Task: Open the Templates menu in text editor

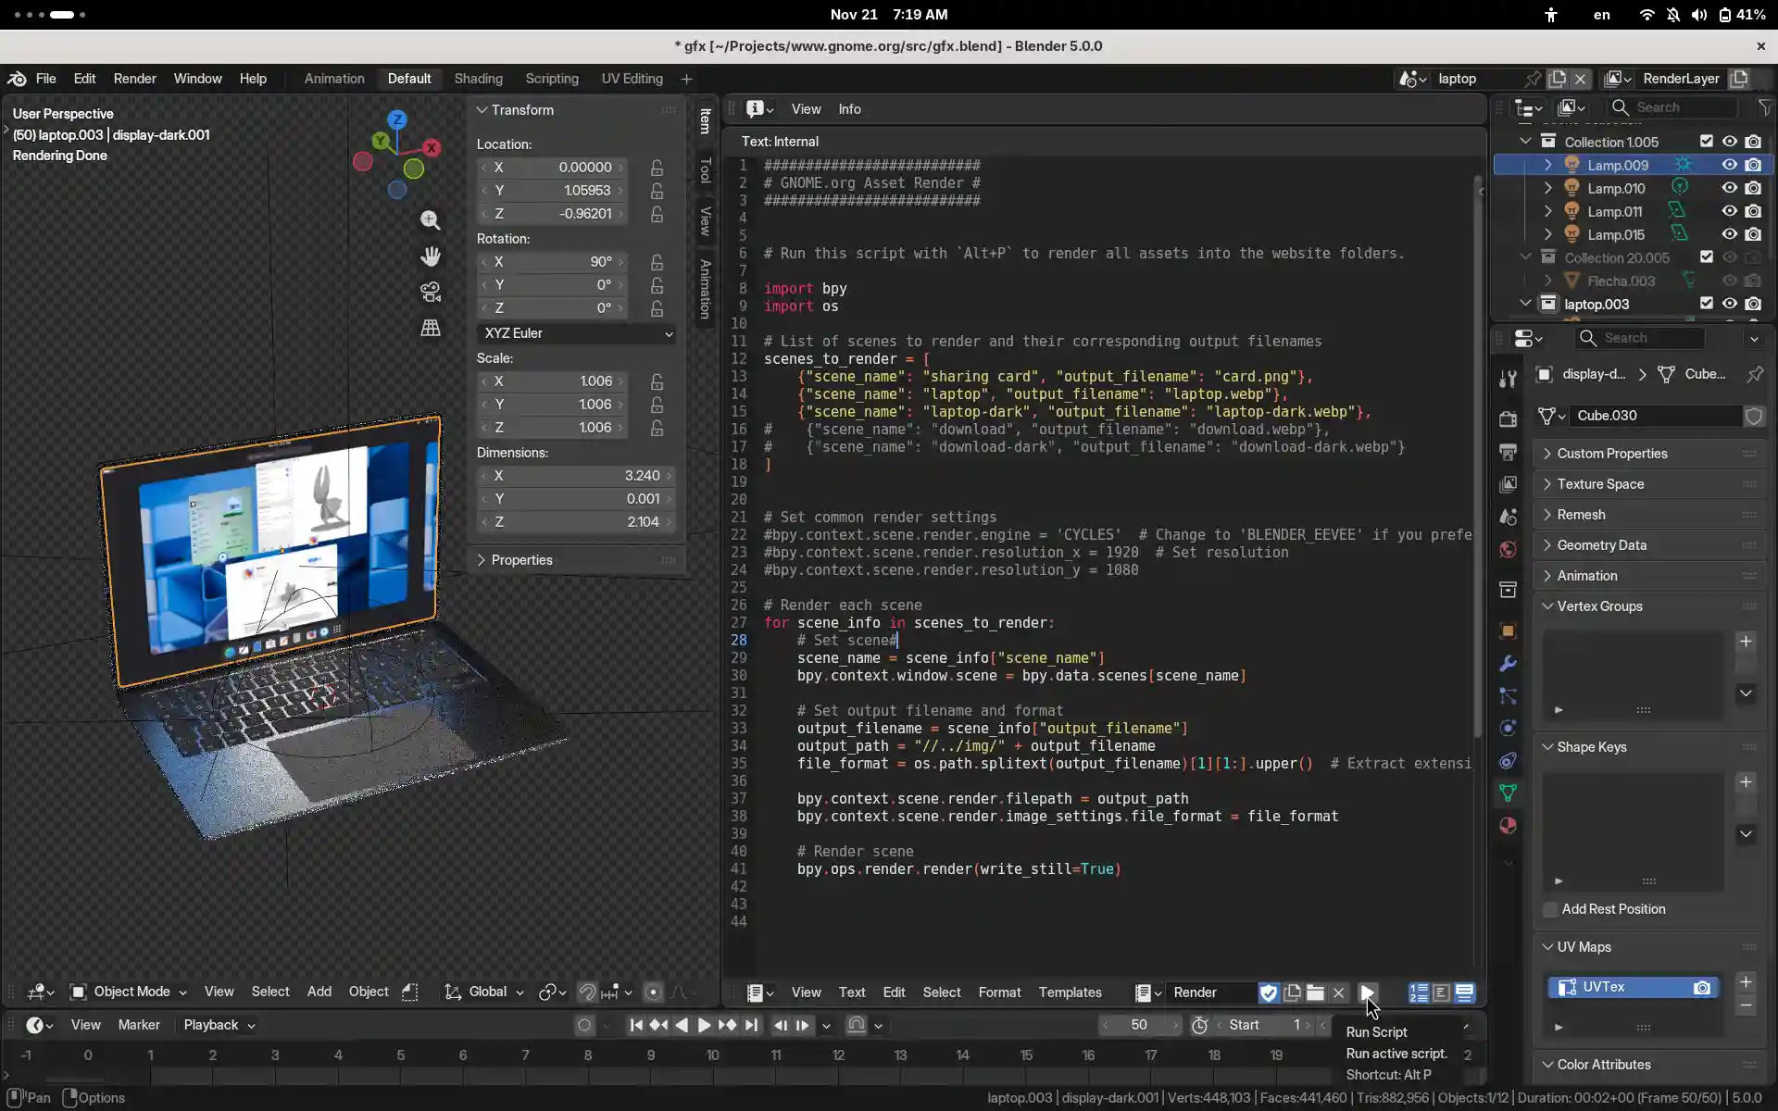Action: coord(1070,992)
